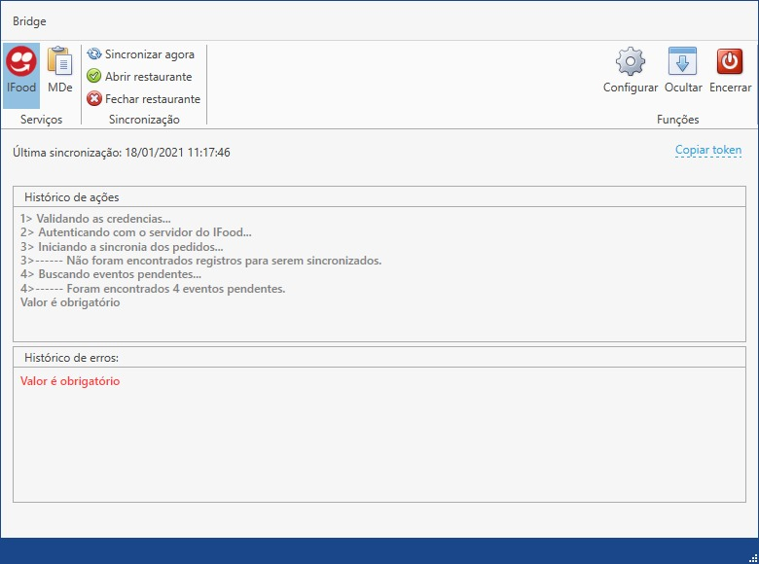Click the 'Sincronização' group label
Screen dimensions: 759x564
pos(144,120)
